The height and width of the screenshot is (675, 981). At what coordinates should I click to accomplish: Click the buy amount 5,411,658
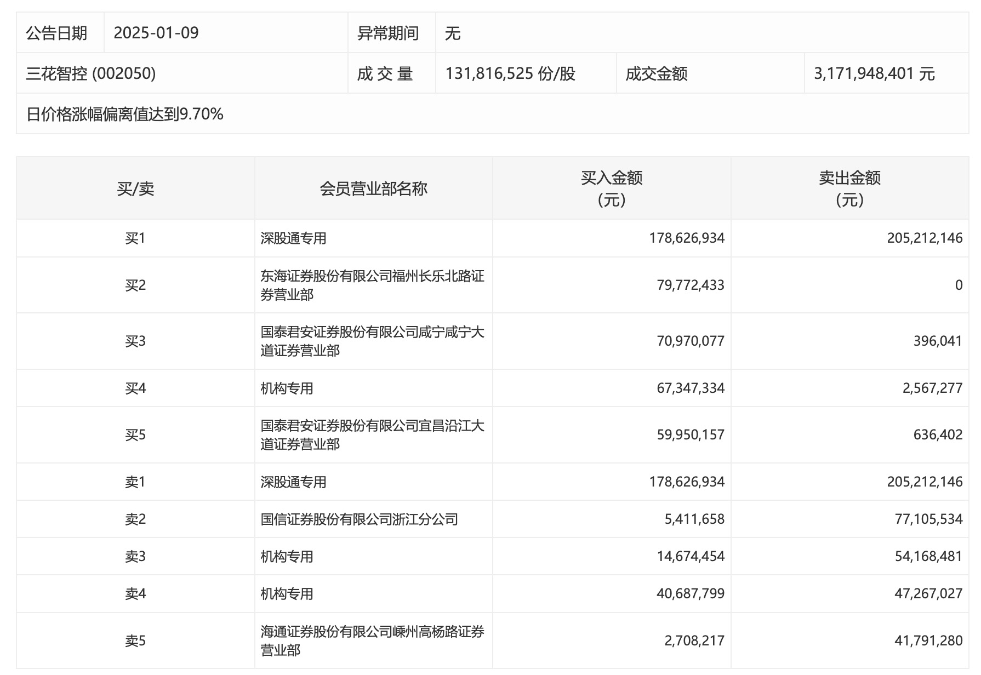click(x=694, y=519)
